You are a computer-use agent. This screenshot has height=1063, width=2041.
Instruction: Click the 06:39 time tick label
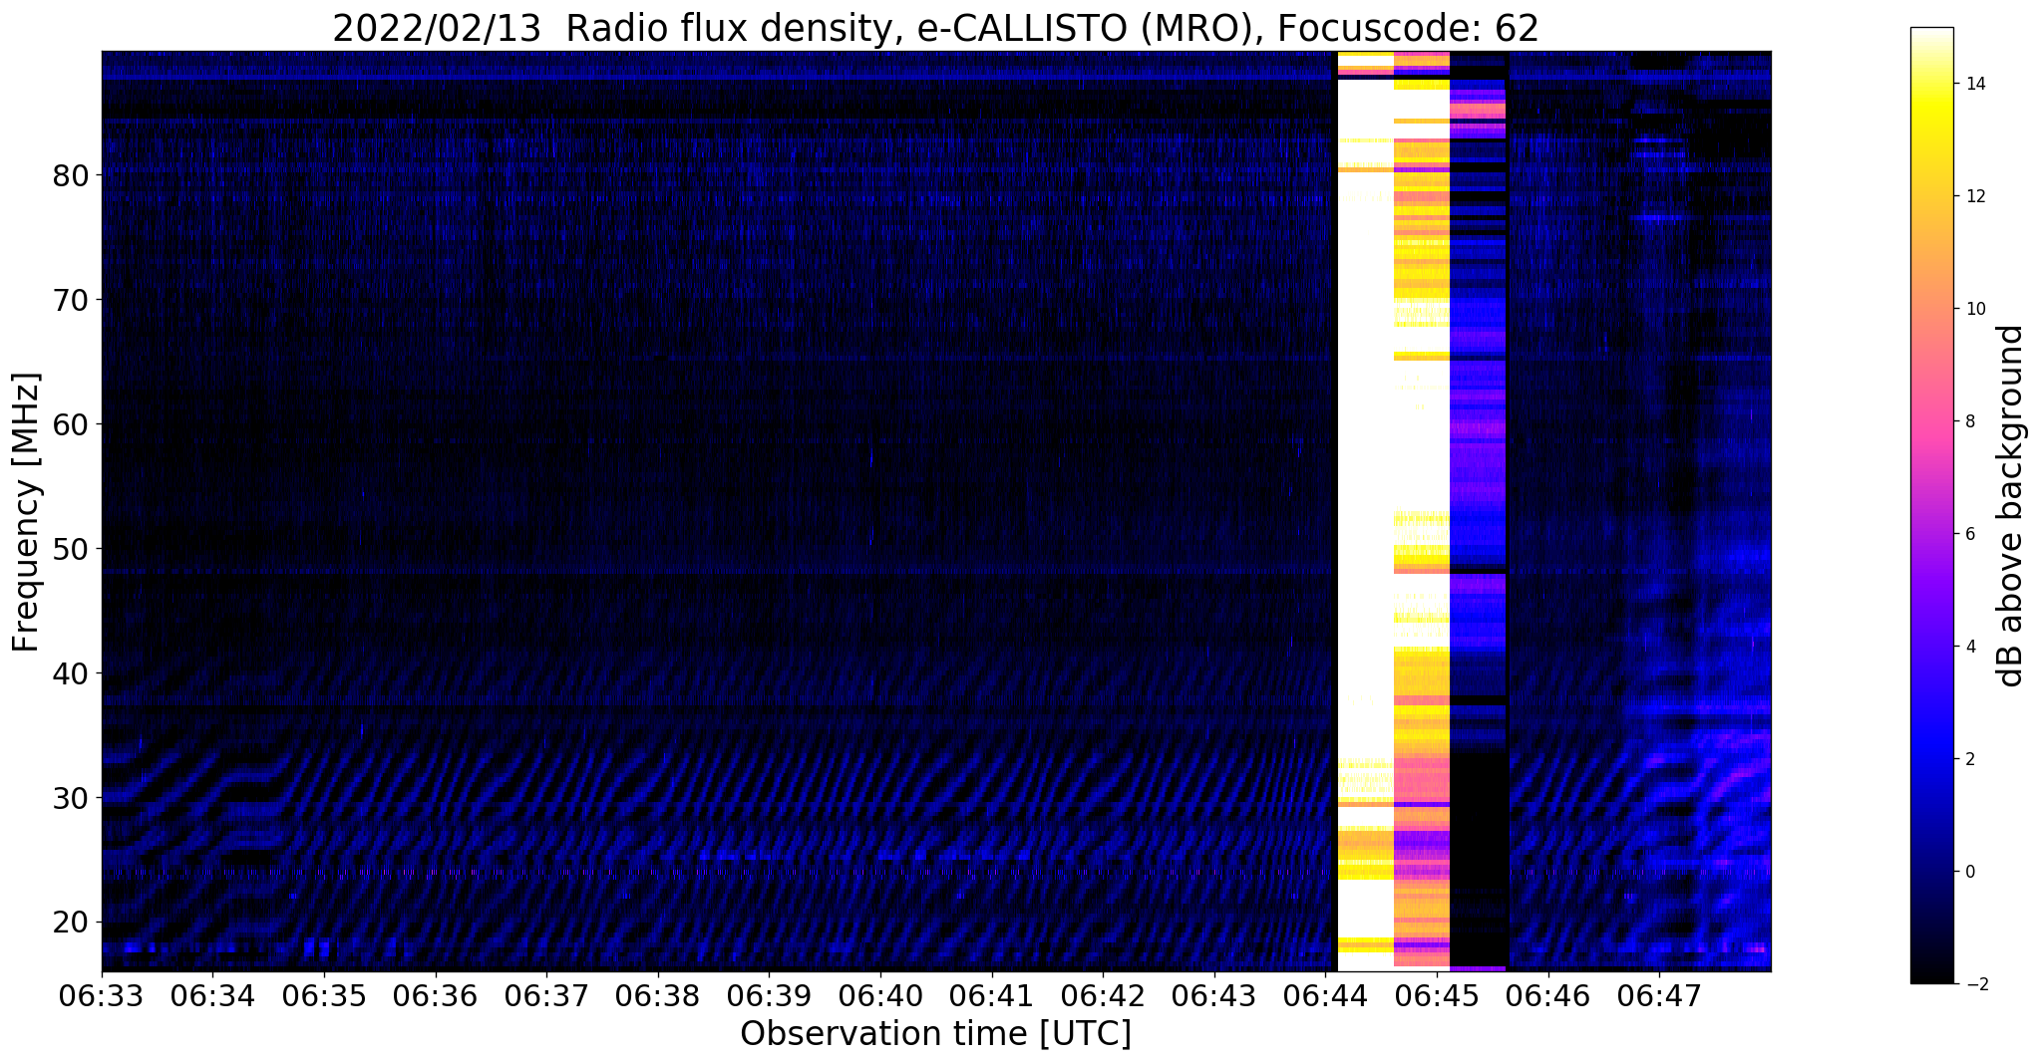pyautogui.click(x=769, y=994)
